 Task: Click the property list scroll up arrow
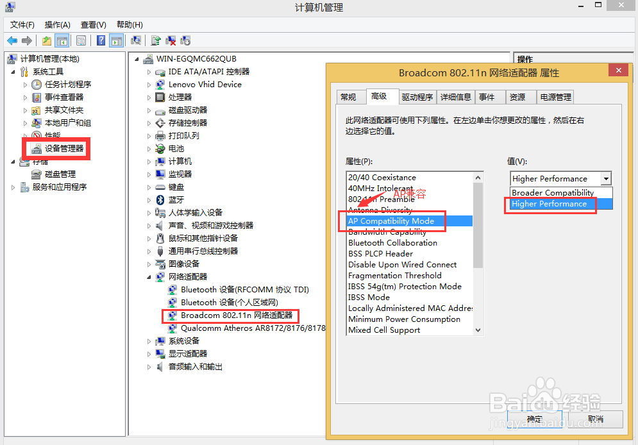tap(478, 178)
